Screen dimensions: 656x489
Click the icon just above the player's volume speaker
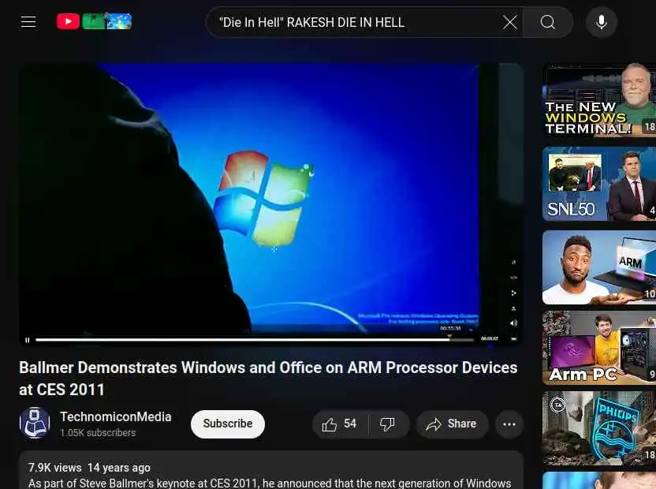click(514, 308)
